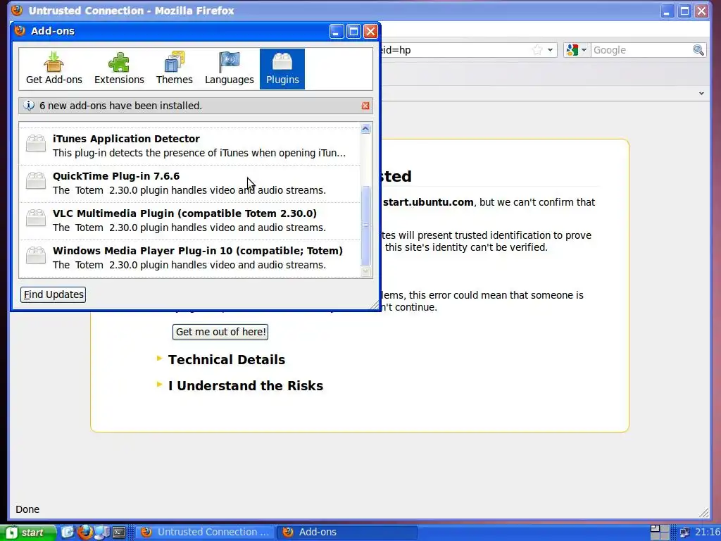Click the first quick launch icon beside start
Image resolution: width=721 pixels, height=541 pixels.
point(67,533)
